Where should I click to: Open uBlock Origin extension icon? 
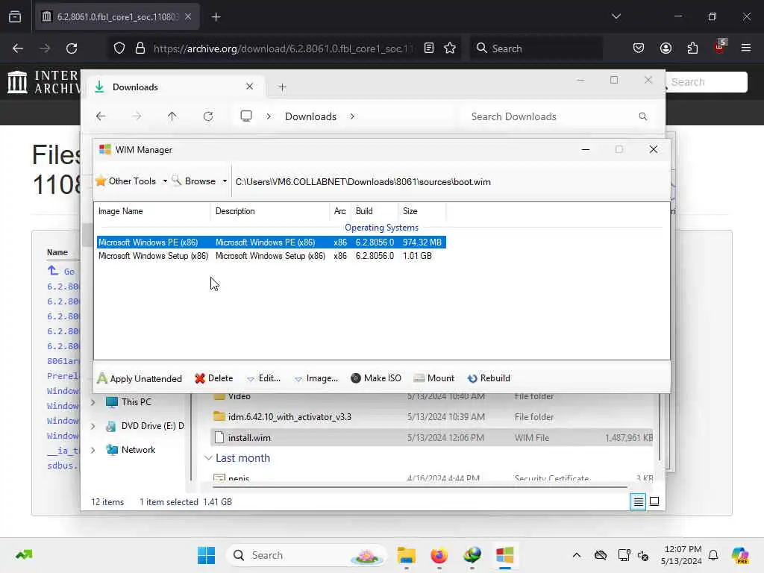(x=719, y=47)
